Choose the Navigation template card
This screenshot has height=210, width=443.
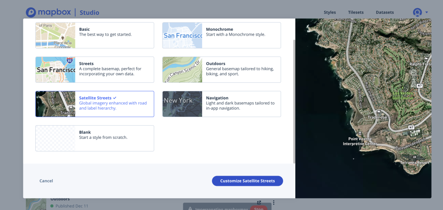click(x=221, y=104)
